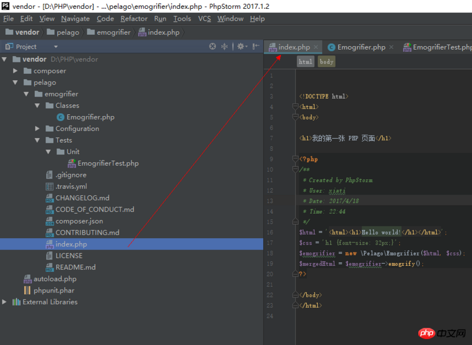Select the LICENSE file icon

coord(50,256)
